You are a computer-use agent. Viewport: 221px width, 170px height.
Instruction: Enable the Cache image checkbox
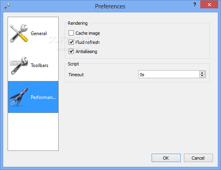tap(71, 33)
